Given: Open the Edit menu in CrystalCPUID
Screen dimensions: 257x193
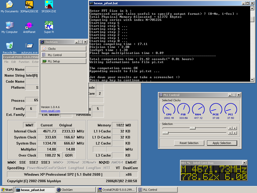Looking at the screenshot, I should pos(14,62).
